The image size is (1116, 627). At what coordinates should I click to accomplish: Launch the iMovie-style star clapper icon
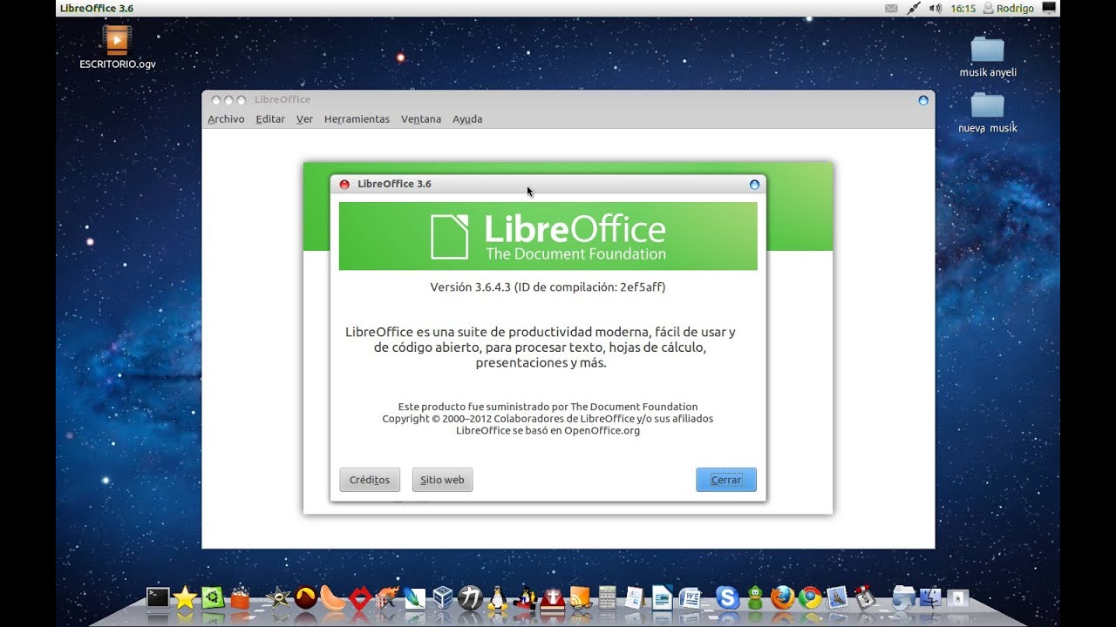[278, 597]
